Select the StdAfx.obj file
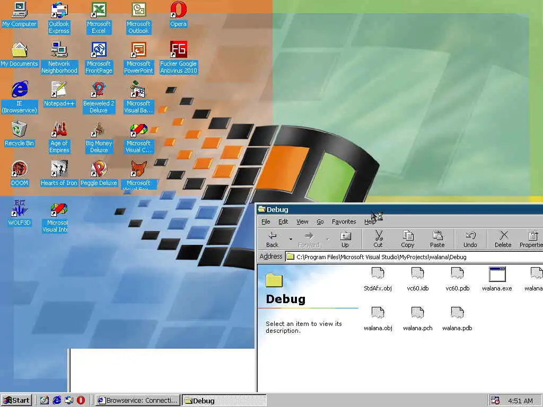Image resolution: width=543 pixels, height=407 pixels. (378, 279)
